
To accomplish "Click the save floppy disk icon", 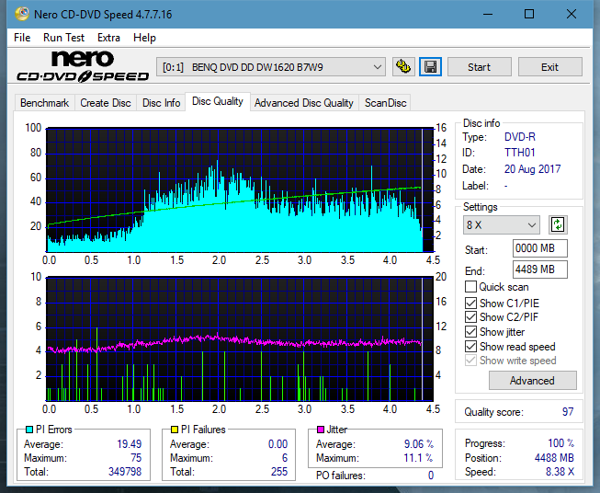I will pyautogui.click(x=431, y=67).
